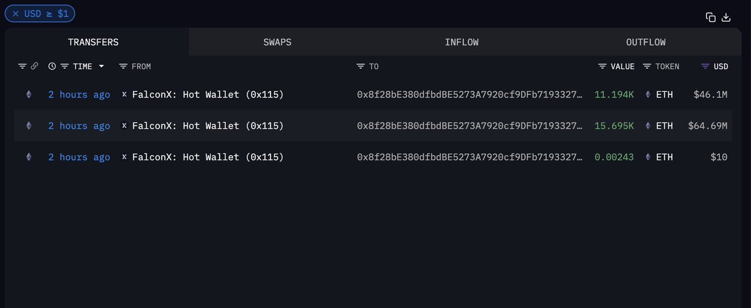
Task: Click the Ethereum icon in the first row
Action: 28,95
